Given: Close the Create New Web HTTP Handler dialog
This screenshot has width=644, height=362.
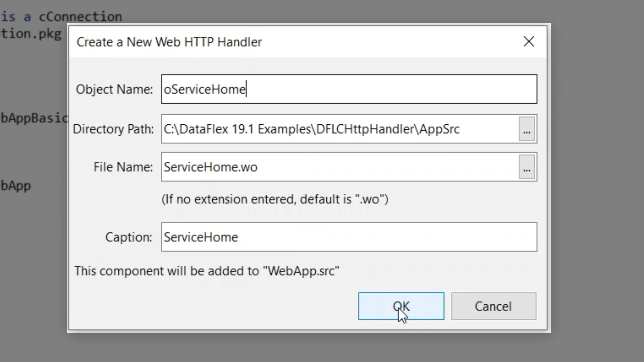Looking at the screenshot, I should coord(529,42).
